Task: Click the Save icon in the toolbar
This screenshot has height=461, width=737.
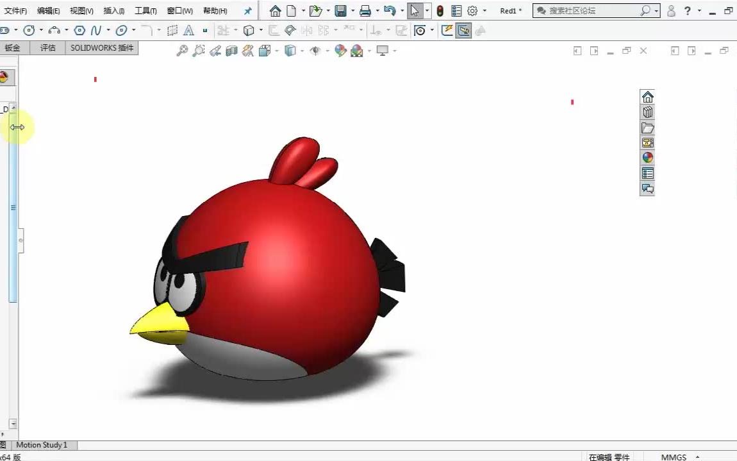Action: pos(342,11)
